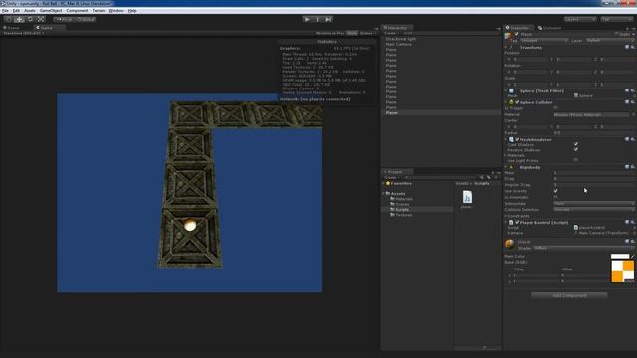Toggle the Local/Global handle button
Screen dimensions: 637x358
tap(86, 19)
